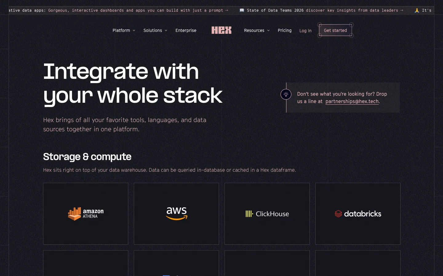
Task: Open the ClickHouse integration card
Action: (x=267, y=214)
